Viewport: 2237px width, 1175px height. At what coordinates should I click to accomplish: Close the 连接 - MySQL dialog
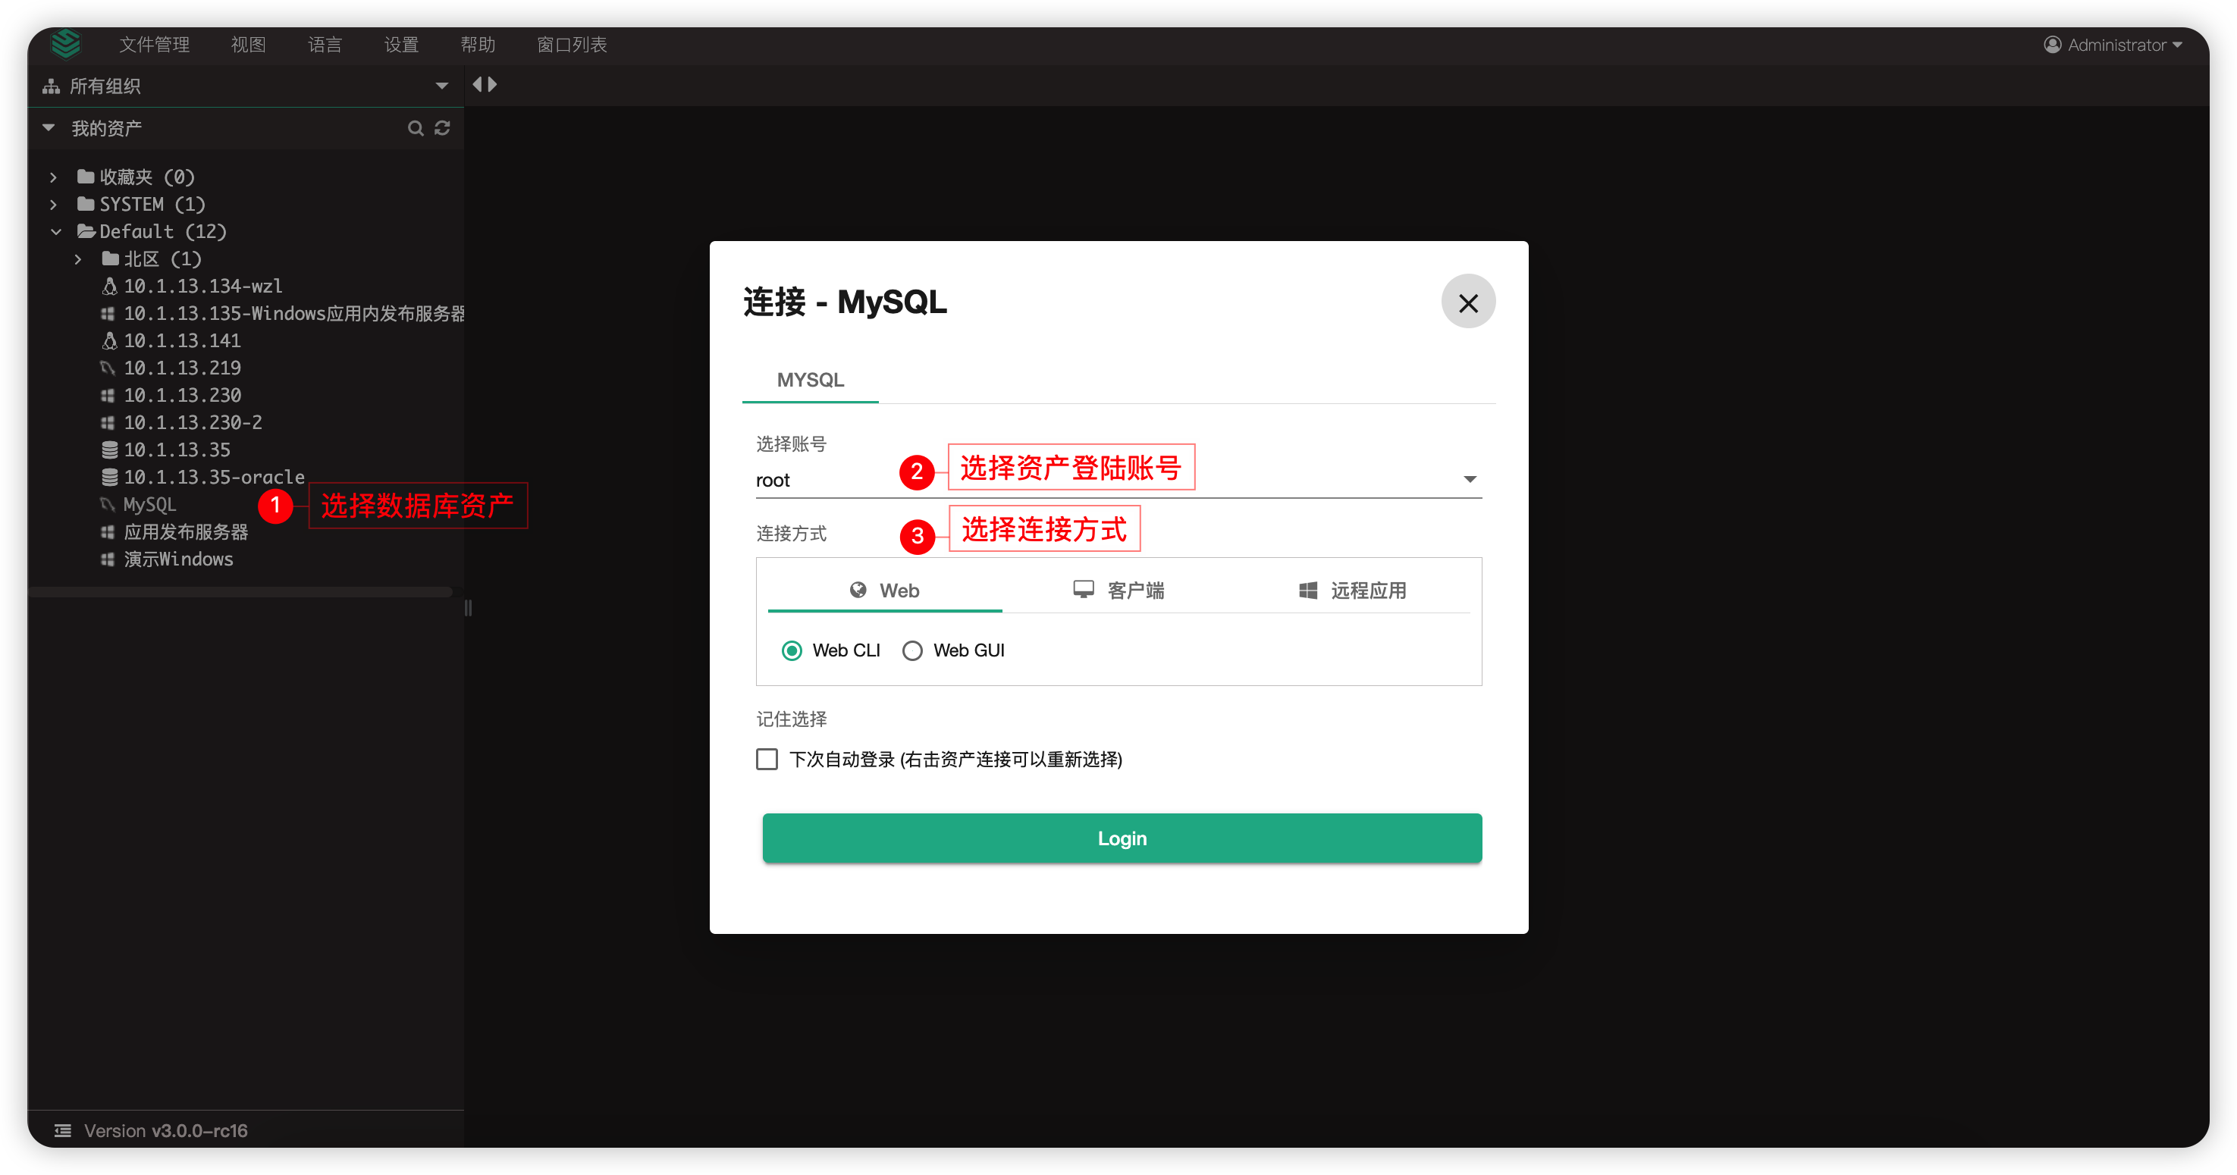point(1467,302)
